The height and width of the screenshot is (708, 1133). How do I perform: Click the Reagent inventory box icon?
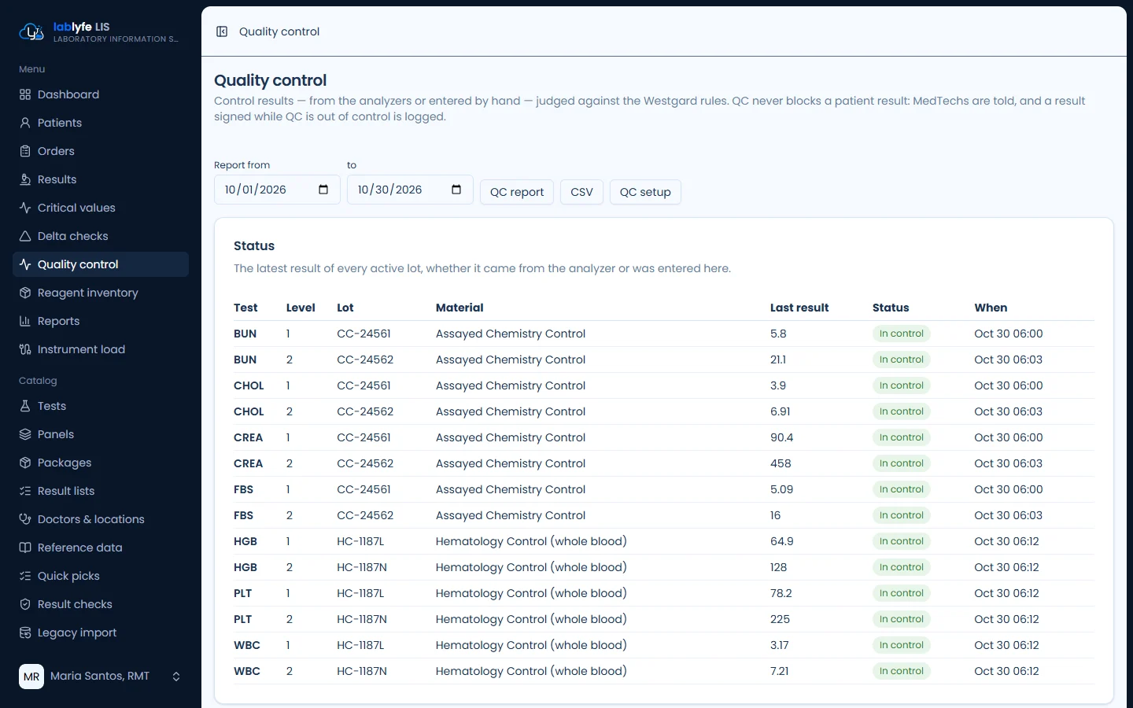25,293
